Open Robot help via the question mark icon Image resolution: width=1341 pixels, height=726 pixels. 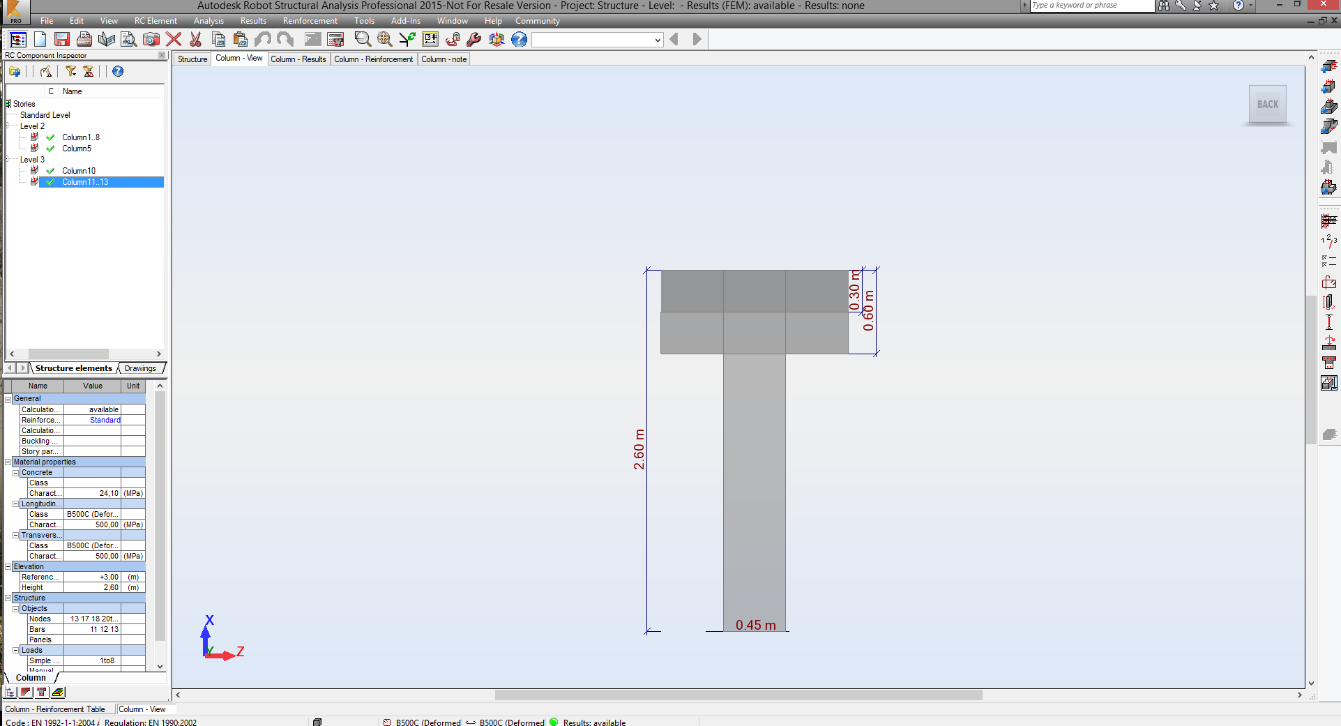(x=519, y=40)
